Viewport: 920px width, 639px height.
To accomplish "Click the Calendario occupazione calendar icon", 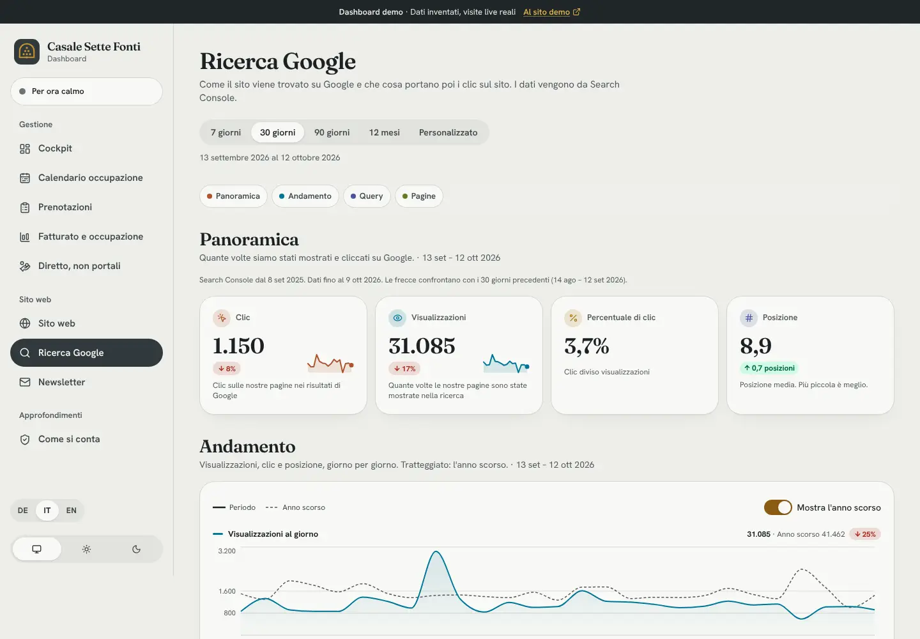I will (25, 178).
